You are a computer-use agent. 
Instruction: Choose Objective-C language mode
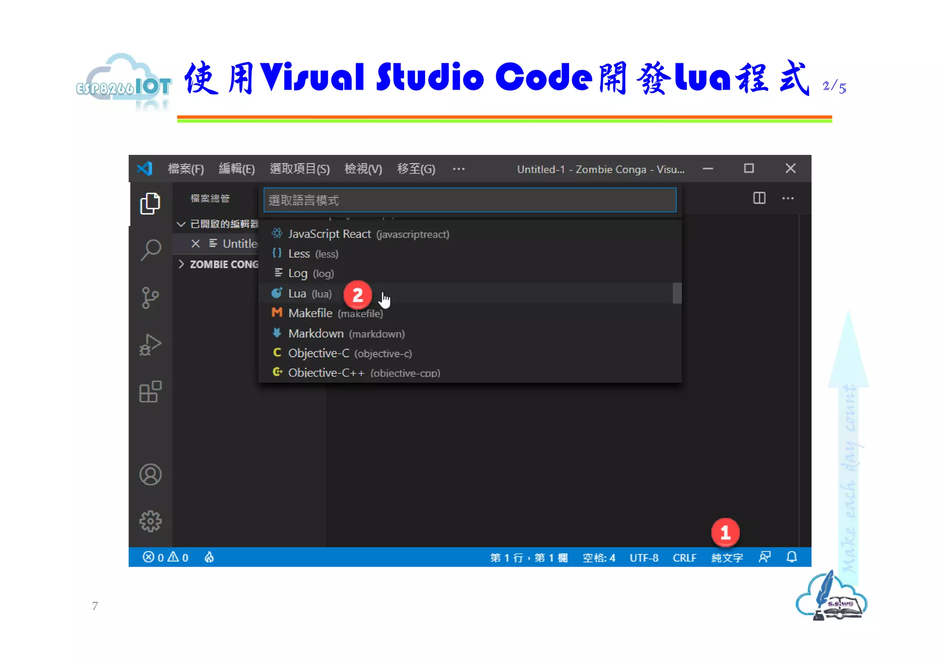tap(465, 353)
